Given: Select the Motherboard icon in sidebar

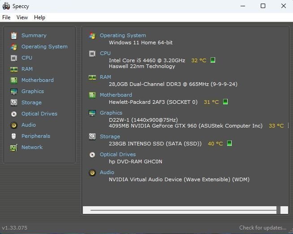Looking at the screenshot, I should [13, 80].
